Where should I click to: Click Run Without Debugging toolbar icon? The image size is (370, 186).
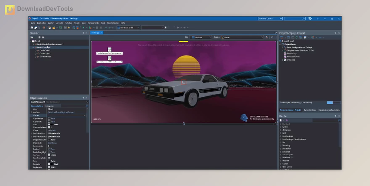[90, 28]
